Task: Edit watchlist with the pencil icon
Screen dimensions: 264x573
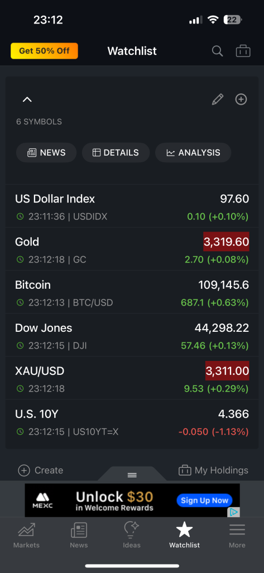Action: pyautogui.click(x=218, y=99)
